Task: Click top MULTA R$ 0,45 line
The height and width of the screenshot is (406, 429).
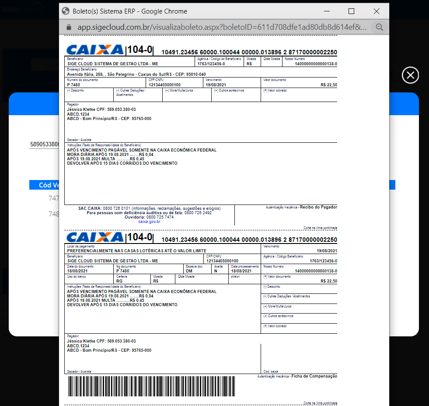Action: [x=105, y=159]
